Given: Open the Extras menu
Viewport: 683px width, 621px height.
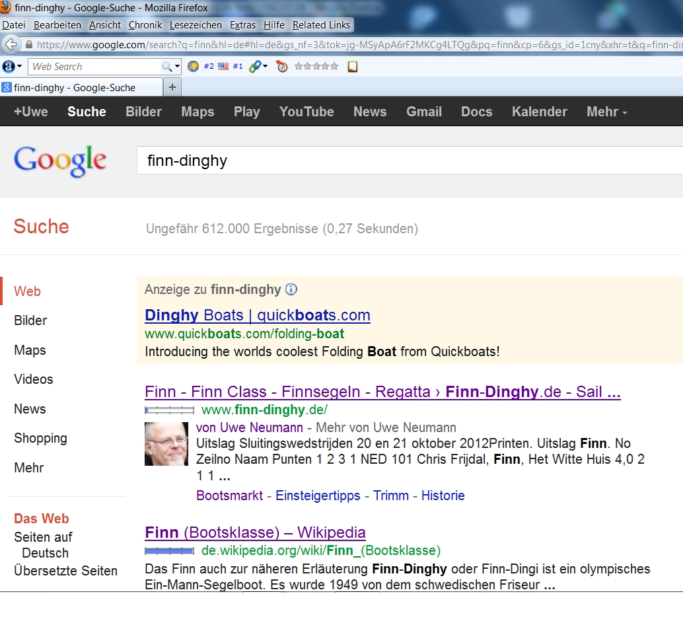Looking at the screenshot, I should 242,25.
